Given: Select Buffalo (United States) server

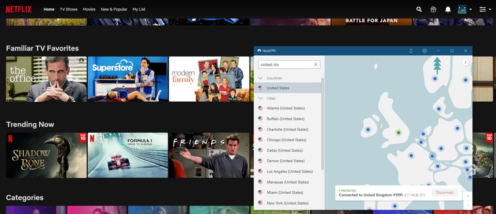Looking at the screenshot, I should point(288,119).
